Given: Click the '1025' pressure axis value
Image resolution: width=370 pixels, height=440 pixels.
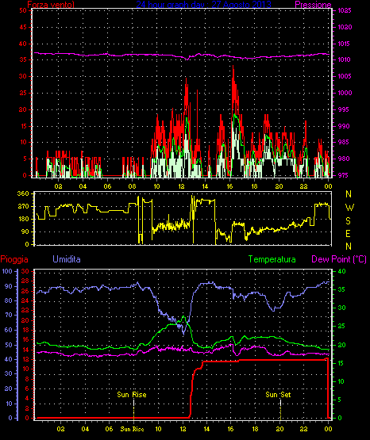Looking at the screenshot, I should 345,10.
